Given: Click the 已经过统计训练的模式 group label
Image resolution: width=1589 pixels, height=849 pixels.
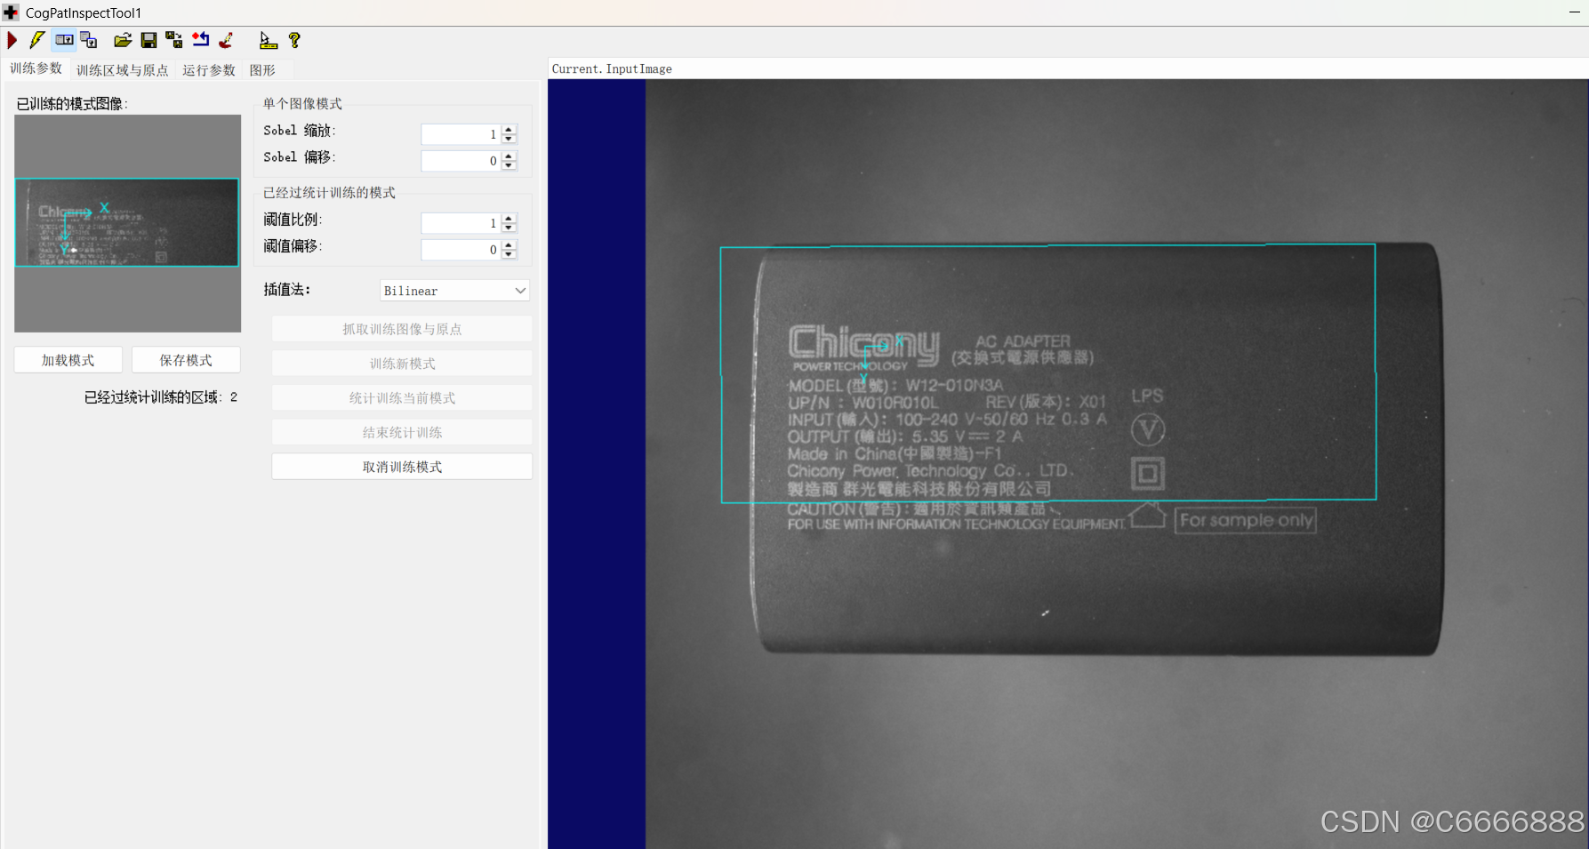Looking at the screenshot, I should pos(329,193).
